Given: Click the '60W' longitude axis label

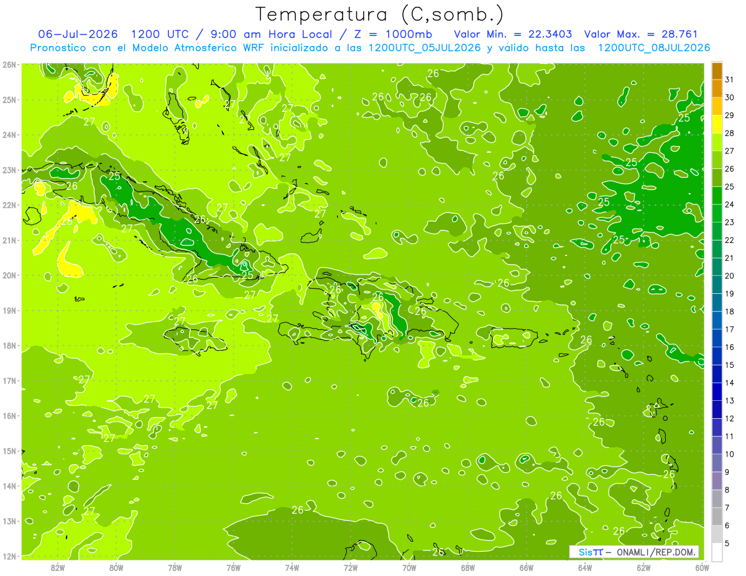Looking at the screenshot, I should [x=702, y=567].
